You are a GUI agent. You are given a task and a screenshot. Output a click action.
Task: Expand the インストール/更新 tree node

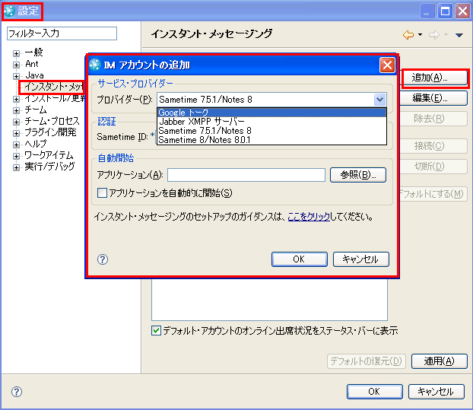pos(16,99)
